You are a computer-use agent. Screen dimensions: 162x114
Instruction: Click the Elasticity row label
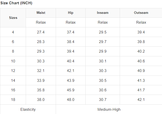coord(28,109)
